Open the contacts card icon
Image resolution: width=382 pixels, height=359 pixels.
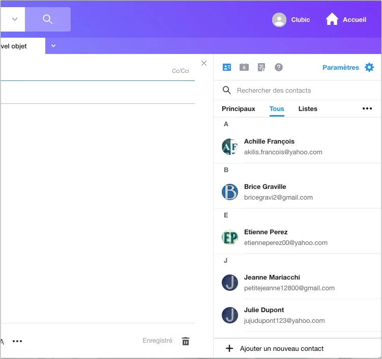coord(227,67)
